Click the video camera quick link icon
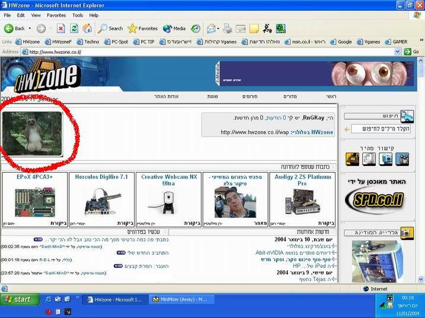Screen dimensions: 425x318 point(402,159)
